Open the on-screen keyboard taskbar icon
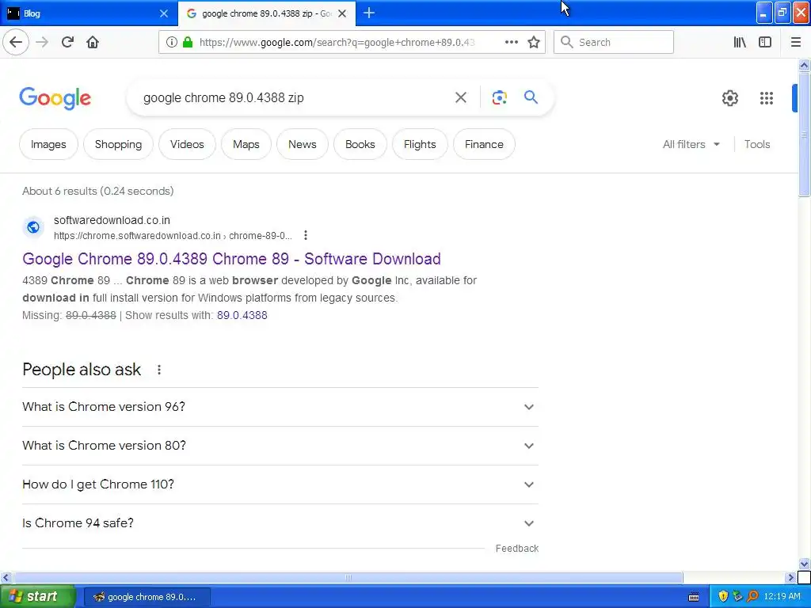The height and width of the screenshot is (608, 811). pyautogui.click(x=694, y=597)
